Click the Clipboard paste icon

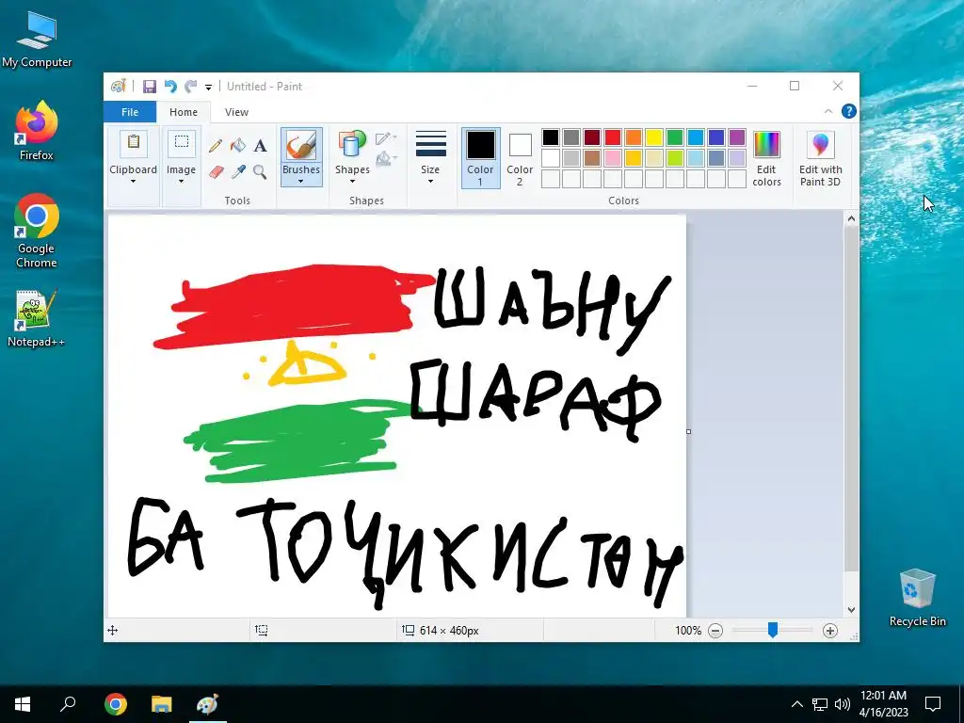tap(134, 142)
